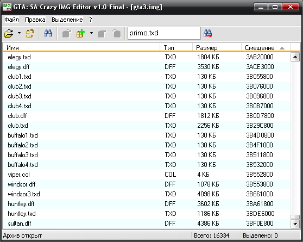
Task: Select the buffalo1.txd file
Action: pyautogui.click(x=147, y=135)
